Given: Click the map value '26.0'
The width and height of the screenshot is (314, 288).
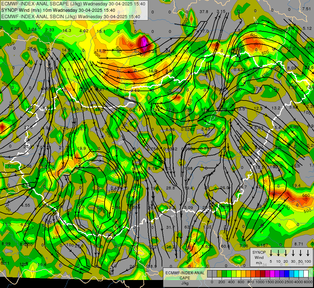Looking at the screenshot, I should coord(224,188).
